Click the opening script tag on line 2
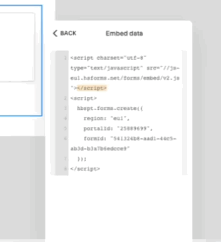This screenshot has width=221, height=242. tap(84, 98)
